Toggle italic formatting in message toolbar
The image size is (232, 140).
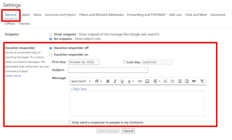(115, 81)
